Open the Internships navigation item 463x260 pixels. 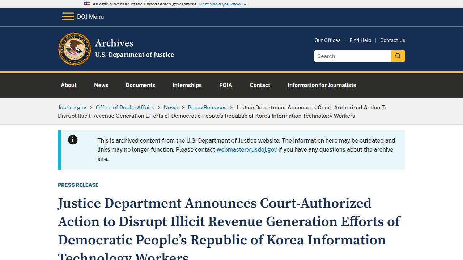(x=187, y=85)
